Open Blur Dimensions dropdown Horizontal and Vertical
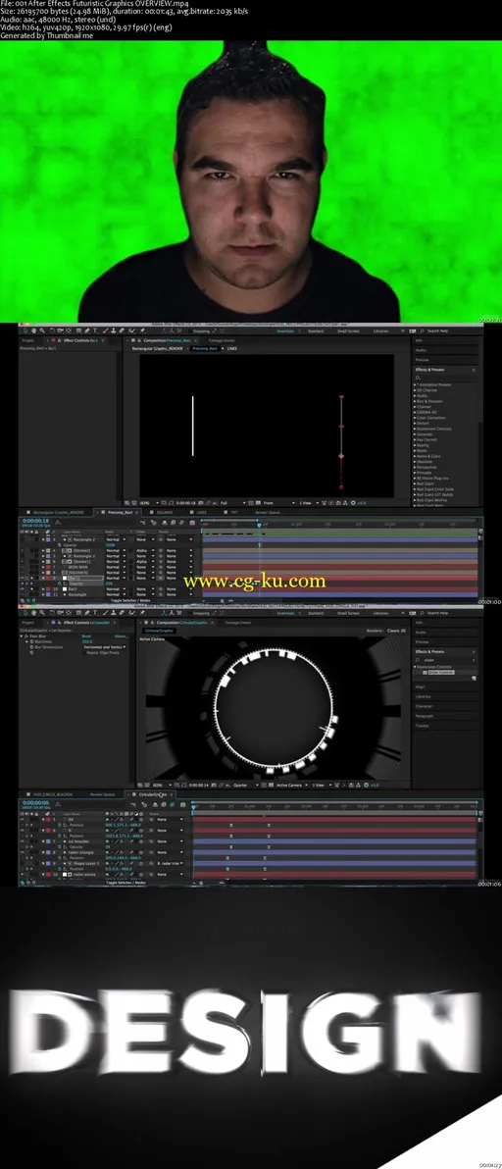This screenshot has height=1169, width=502. pos(104,647)
